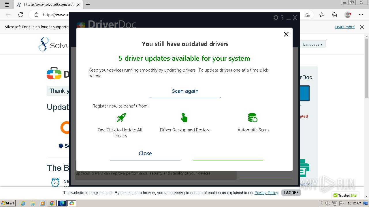Open the Windows Start menu
369x207 pixels.
pyautogui.click(x=8, y=203)
